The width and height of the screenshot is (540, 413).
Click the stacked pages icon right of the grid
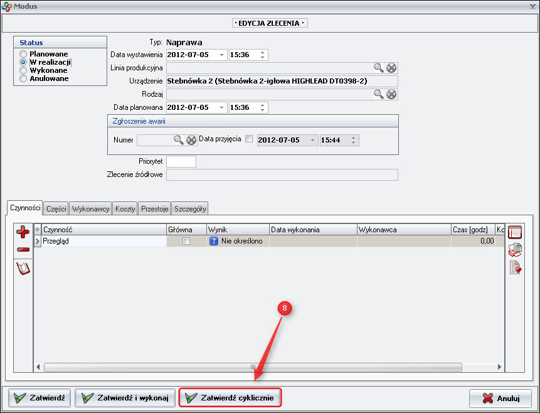[x=515, y=250]
